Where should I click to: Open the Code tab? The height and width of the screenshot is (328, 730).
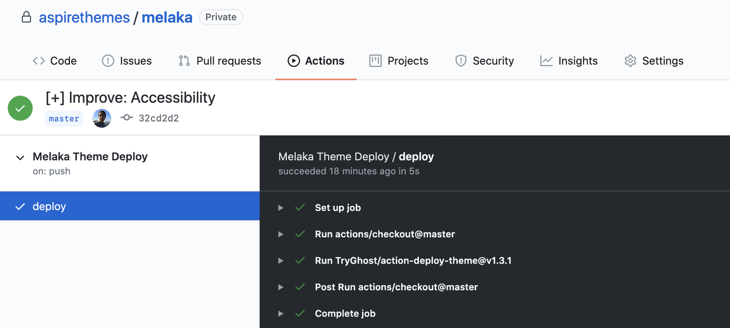pyautogui.click(x=55, y=61)
